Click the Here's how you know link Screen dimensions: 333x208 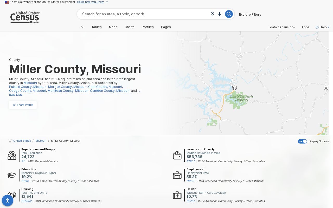pos(90,2)
